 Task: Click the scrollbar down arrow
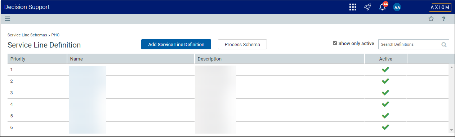(452, 130)
